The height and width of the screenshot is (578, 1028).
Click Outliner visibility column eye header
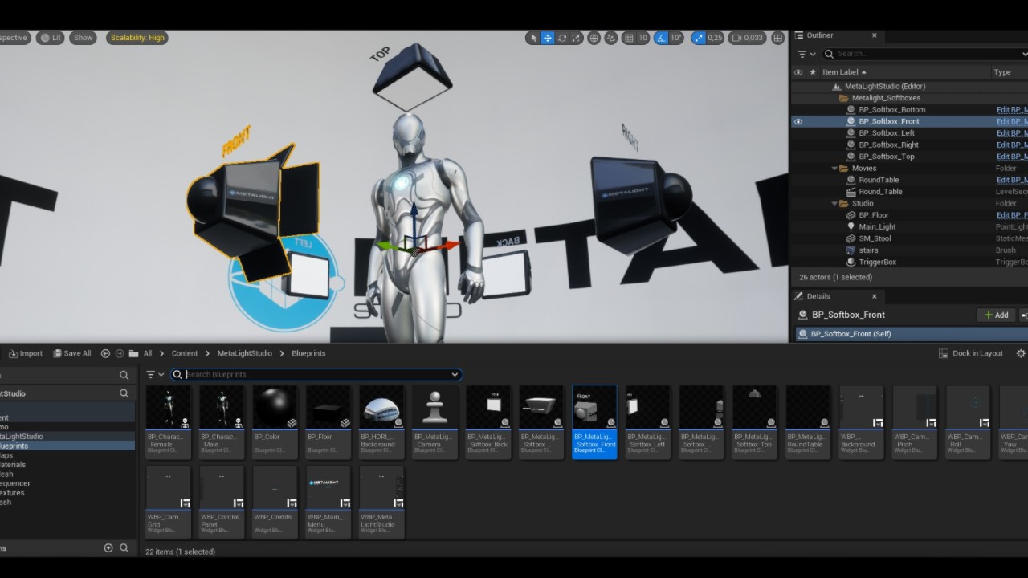click(798, 72)
